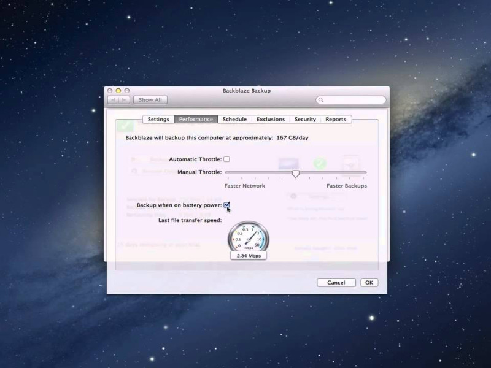Uncheck Backup when on battery power
Viewport: 491px width, 368px height.
click(226, 205)
